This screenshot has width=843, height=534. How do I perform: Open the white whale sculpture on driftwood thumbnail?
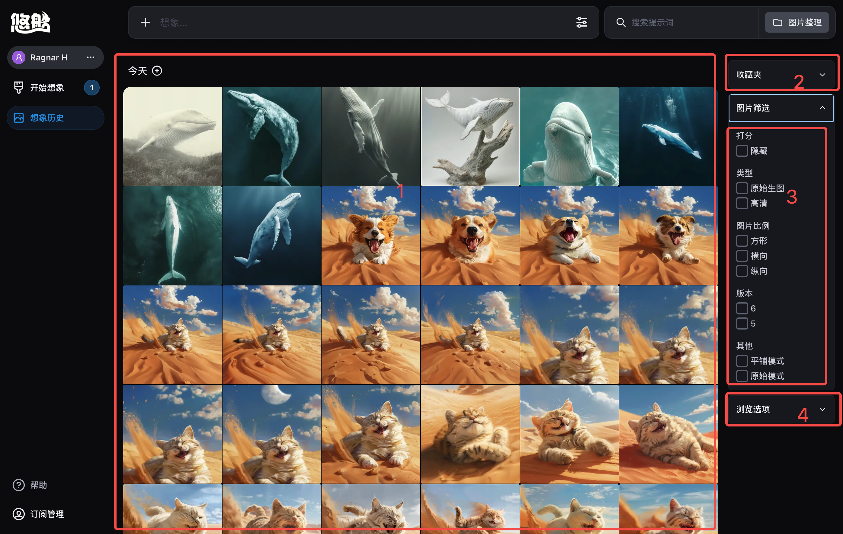pyautogui.click(x=470, y=136)
